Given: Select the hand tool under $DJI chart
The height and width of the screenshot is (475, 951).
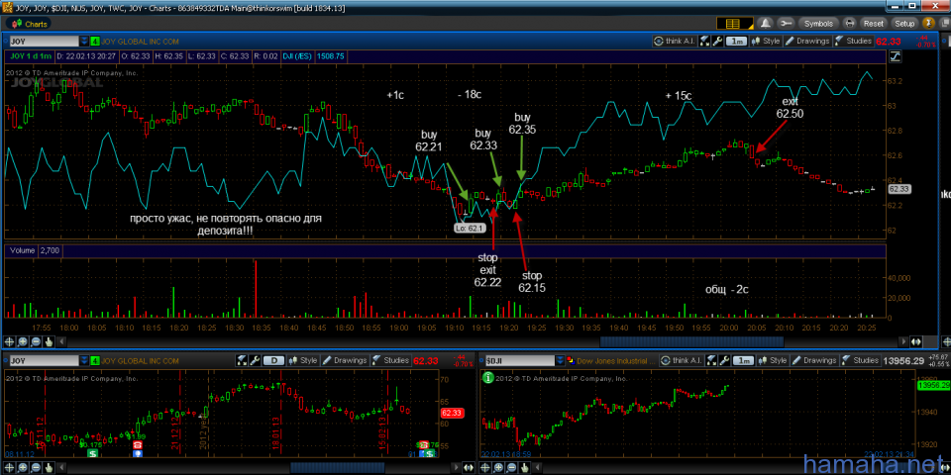Looking at the screenshot, I should 525,467.
